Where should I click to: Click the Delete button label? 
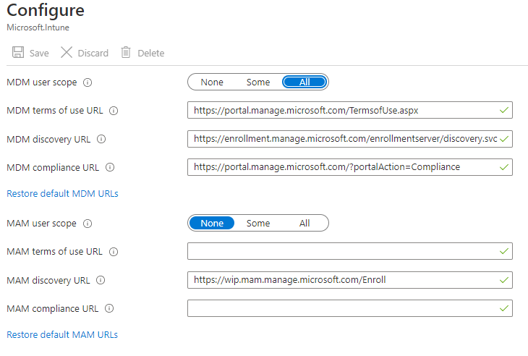click(151, 54)
